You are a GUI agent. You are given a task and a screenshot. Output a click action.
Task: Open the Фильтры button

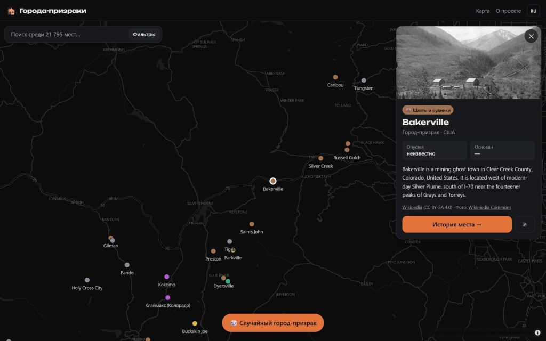(x=144, y=34)
